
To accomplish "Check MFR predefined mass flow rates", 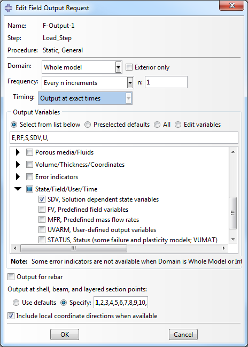I will click(42, 220).
